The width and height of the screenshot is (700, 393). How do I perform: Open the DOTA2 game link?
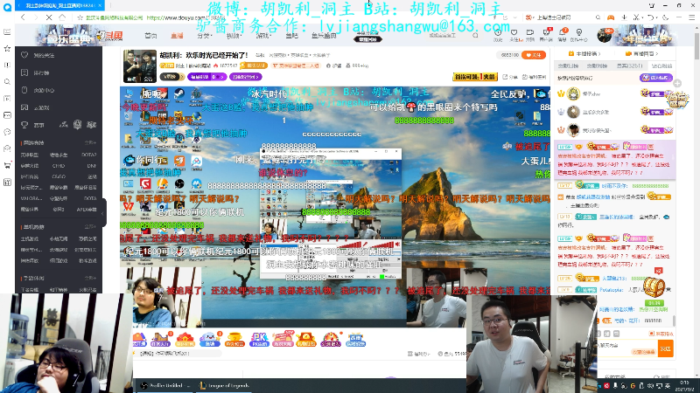point(89,155)
